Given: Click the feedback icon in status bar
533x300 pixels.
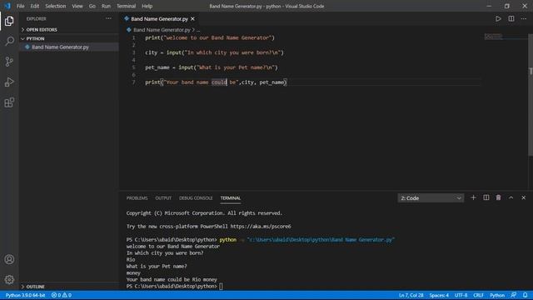Looking at the screenshot, I should click(514, 295).
